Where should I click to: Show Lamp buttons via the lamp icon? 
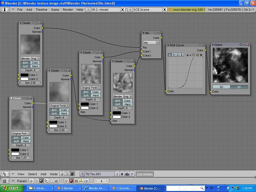tap(66, 181)
